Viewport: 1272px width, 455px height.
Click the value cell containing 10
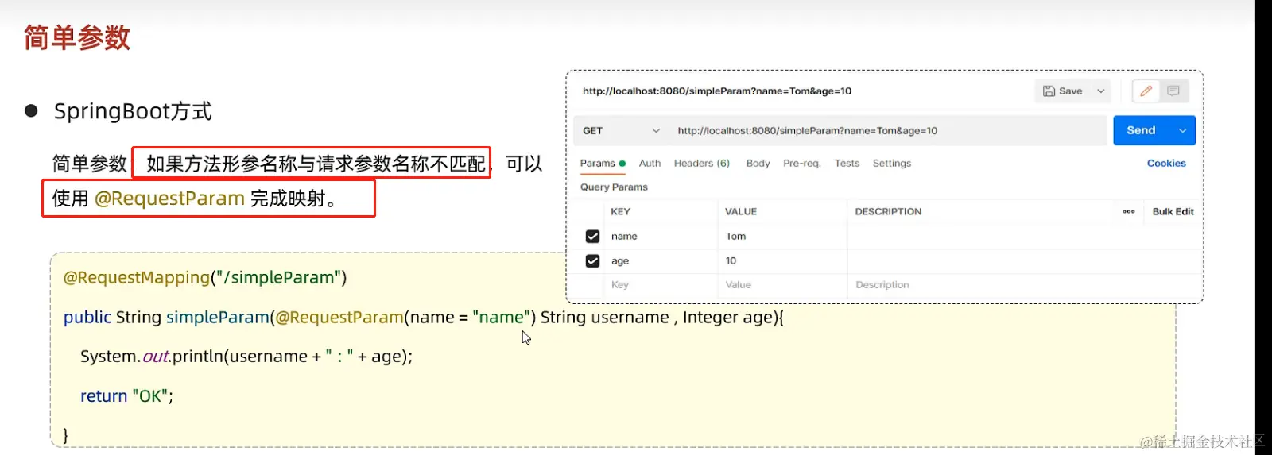coord(783,261)
